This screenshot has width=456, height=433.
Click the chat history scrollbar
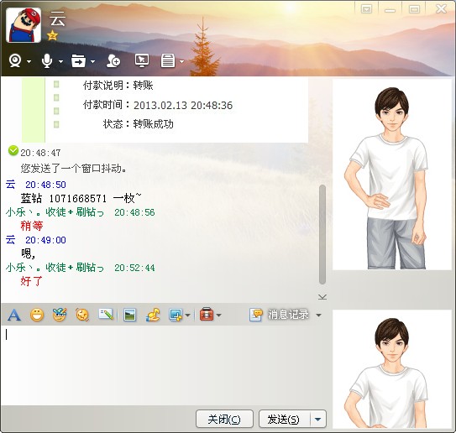322,234
